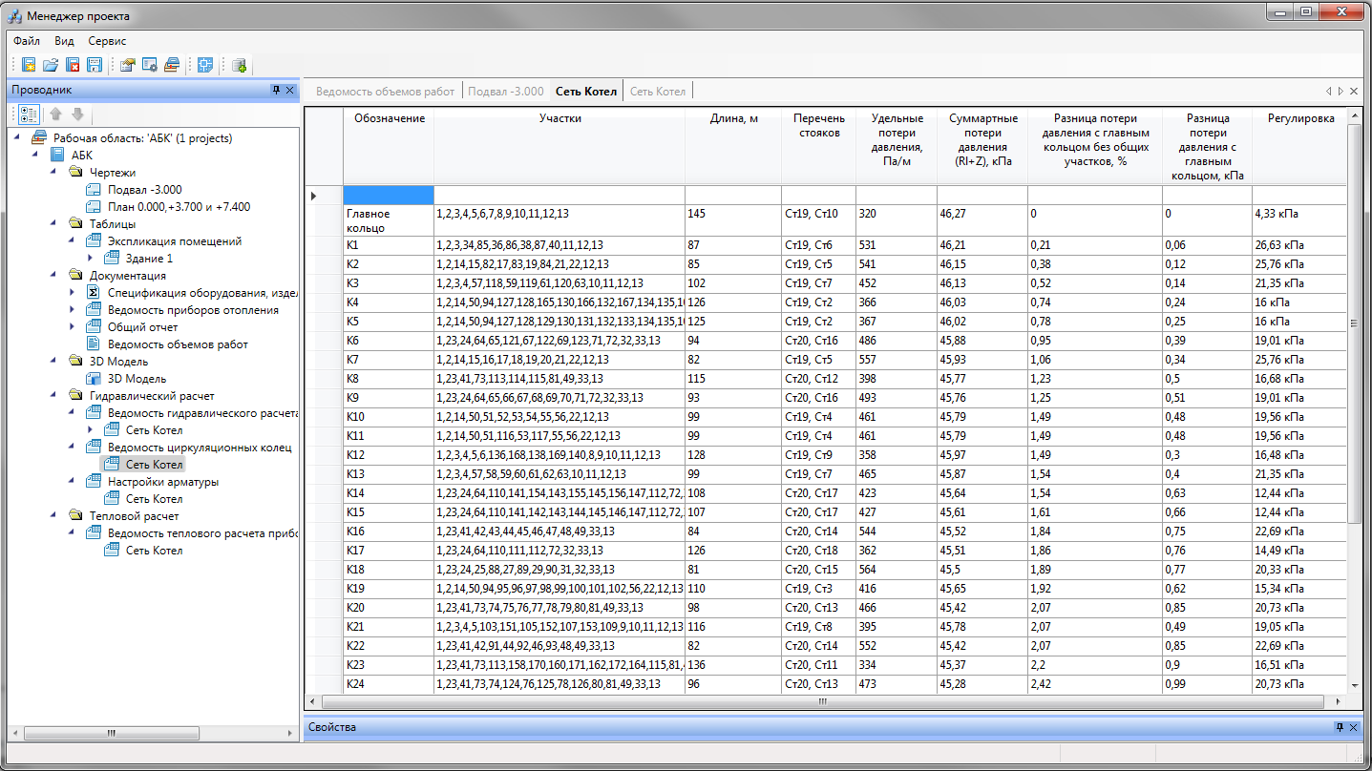This screenshot has height=771, width=1372.
Task: Open the Сервис menu
Action: pos(107,41)
